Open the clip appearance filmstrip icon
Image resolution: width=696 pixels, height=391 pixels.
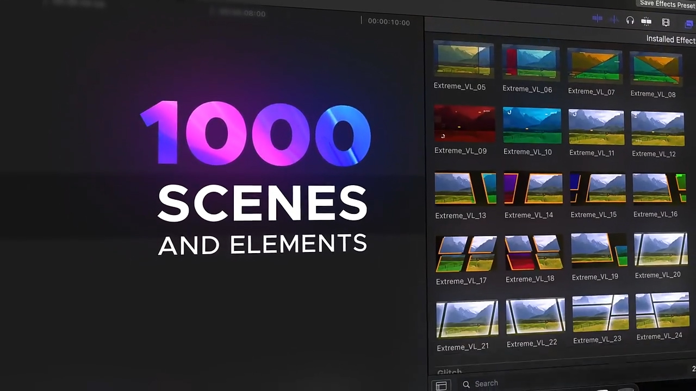click(x=666, y=22)
